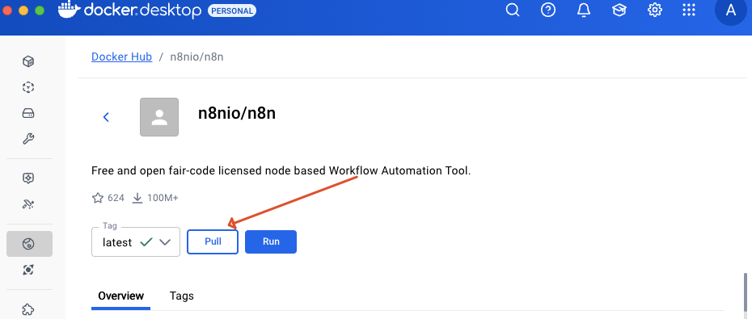Click the n8nio/n8n breadcrumb text
The height and width of the screenshot is (319, 752).
(196, 57)
